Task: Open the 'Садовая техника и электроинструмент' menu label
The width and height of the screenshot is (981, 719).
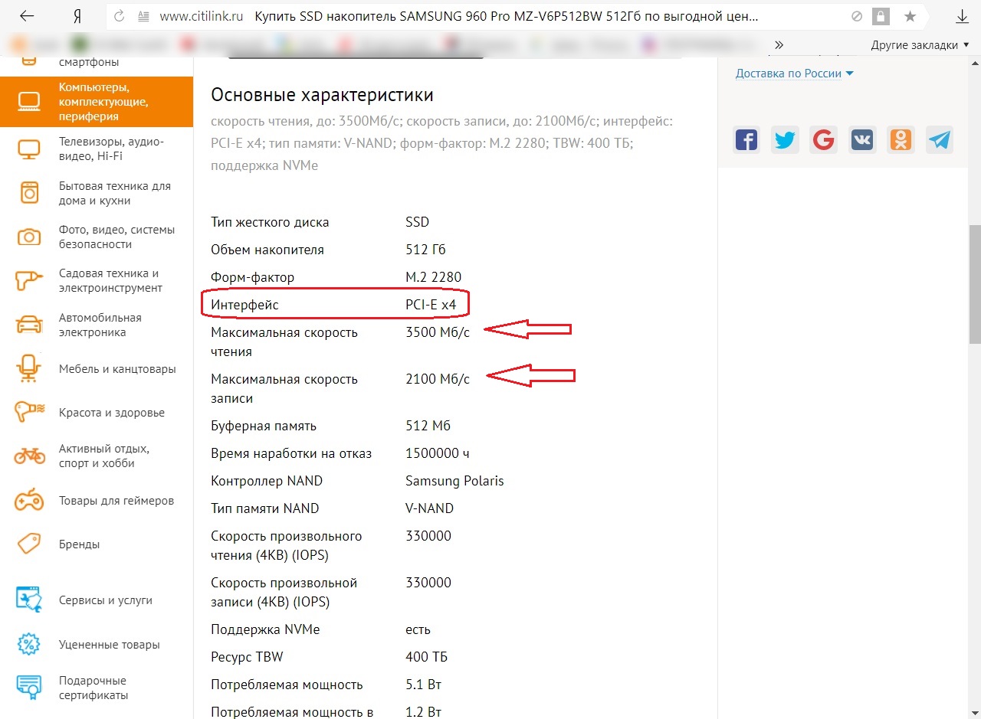Action: point(110,281)
